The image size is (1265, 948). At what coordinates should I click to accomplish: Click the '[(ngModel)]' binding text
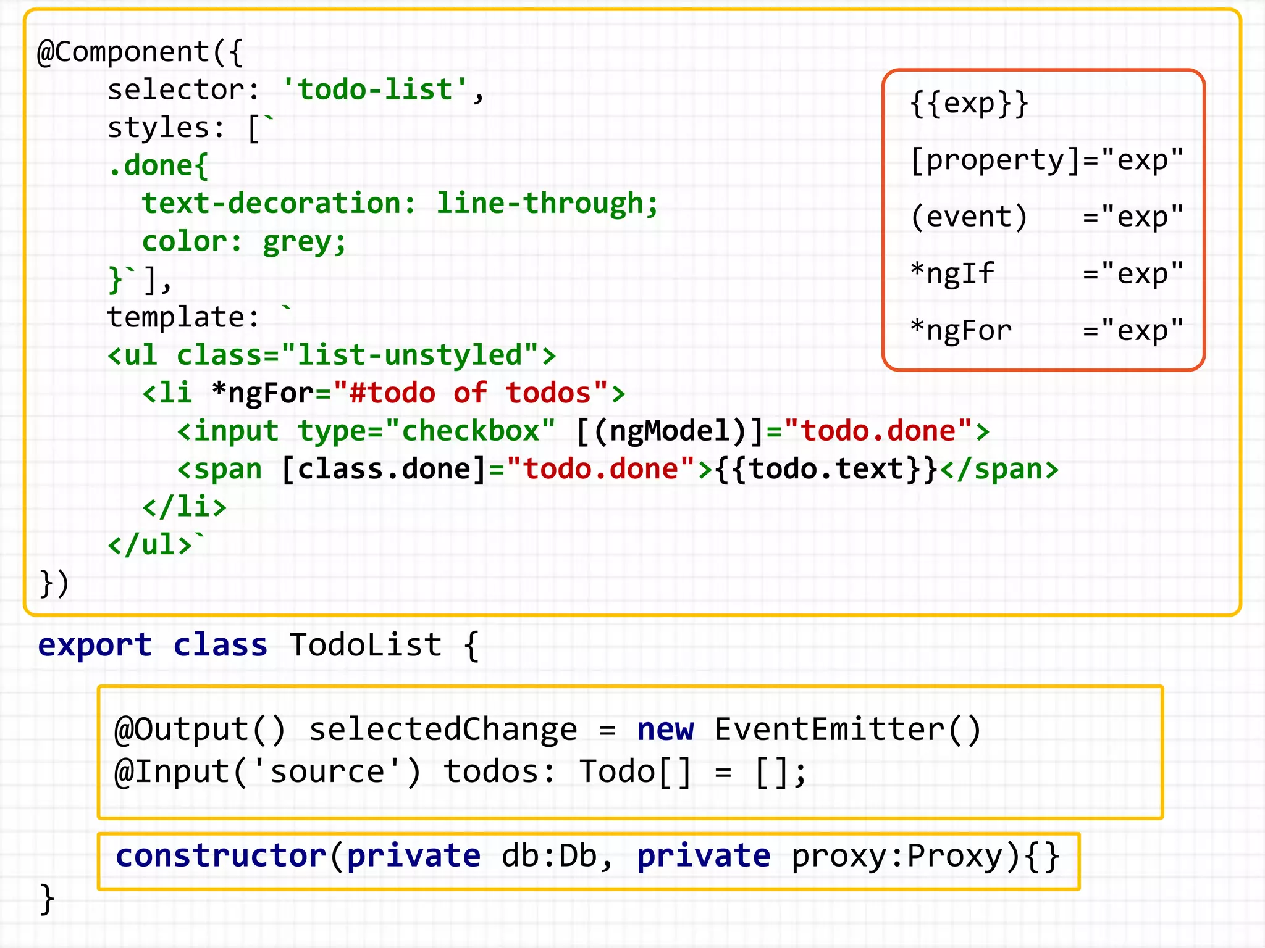(x=670, y=431)
